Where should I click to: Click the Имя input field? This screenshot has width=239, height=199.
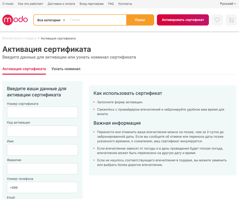(x=42, y=150)
